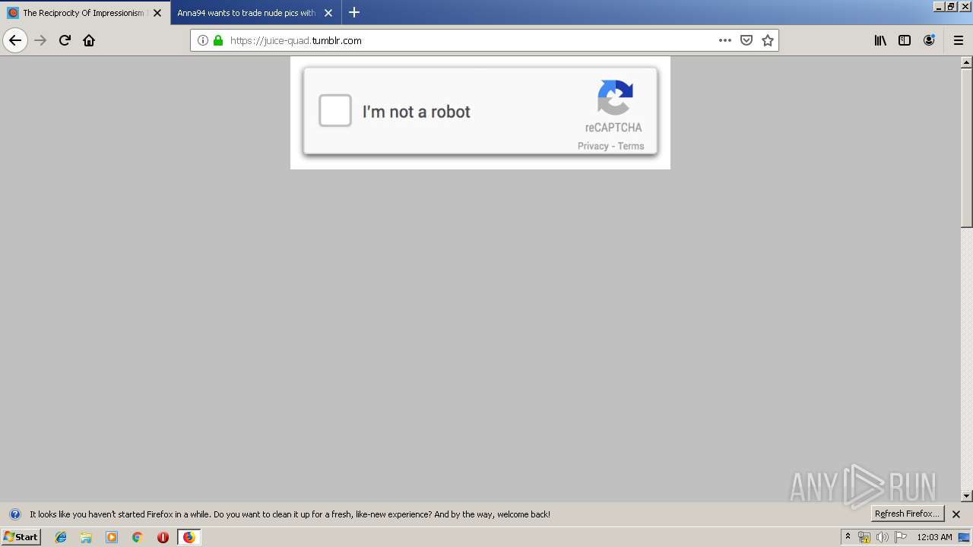
Task: Click the reCAPTCHA logo
Action: [x=615, y=98]
